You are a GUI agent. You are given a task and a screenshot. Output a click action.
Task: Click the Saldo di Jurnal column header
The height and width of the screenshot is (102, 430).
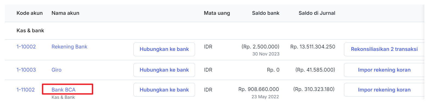pos(317,13)
